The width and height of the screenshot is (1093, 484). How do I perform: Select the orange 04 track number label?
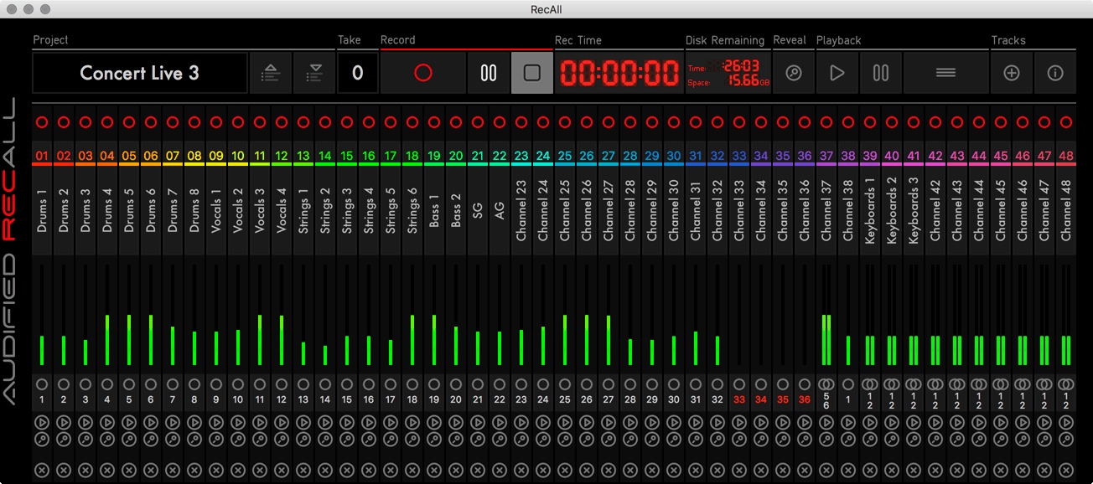pos(106,156)
